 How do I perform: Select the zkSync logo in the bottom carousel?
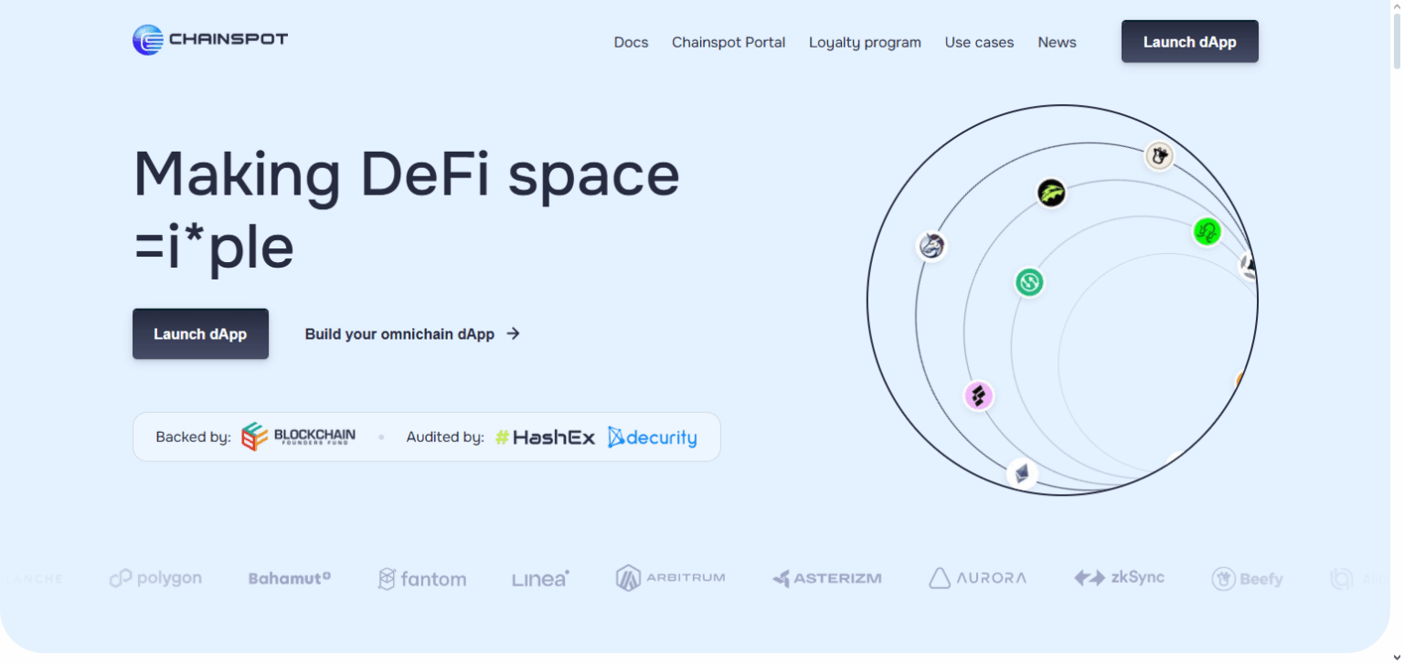[1120, 577]
